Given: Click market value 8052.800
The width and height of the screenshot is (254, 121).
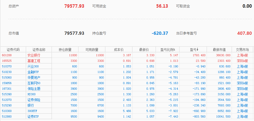Looking at the screenshot, I should (224, 111).
